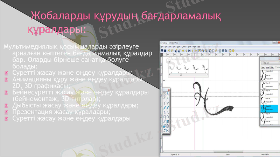Select the blue freehand pen tool
The height and width of the screenshot is (157, 280).
164,108
